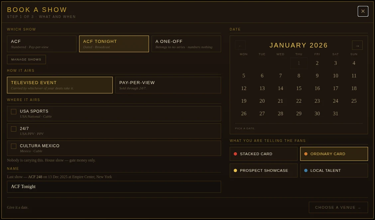Pick January 14 on calendar
The image size is (375, 220).
point(281,88)
